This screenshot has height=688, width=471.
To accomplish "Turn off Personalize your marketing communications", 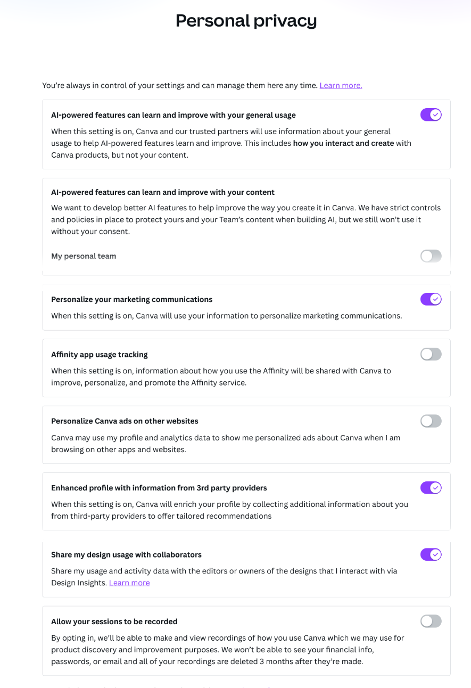I will (x=431, y=299).
